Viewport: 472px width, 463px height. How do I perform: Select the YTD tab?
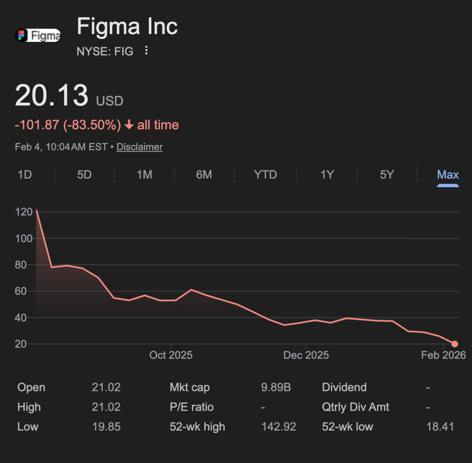click(265, 175)
